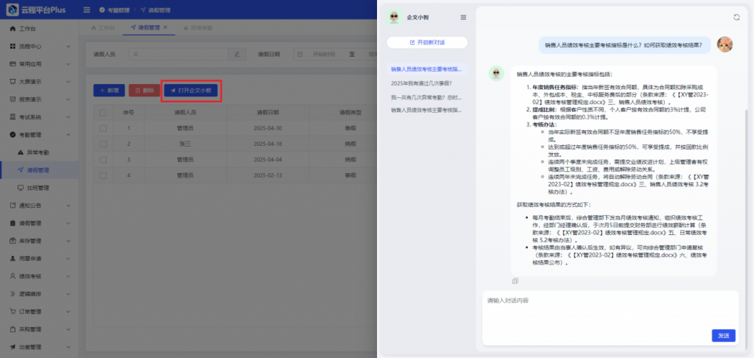Image resolution: width=754 pixels, height=358 pixels.
Task: Click the 订单管理 cart icon in the sidebar
Action: pos(13,312)
